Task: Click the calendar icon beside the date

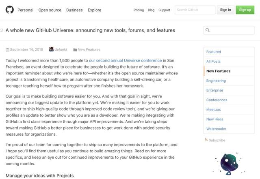Action: click(x=7, y=50)
